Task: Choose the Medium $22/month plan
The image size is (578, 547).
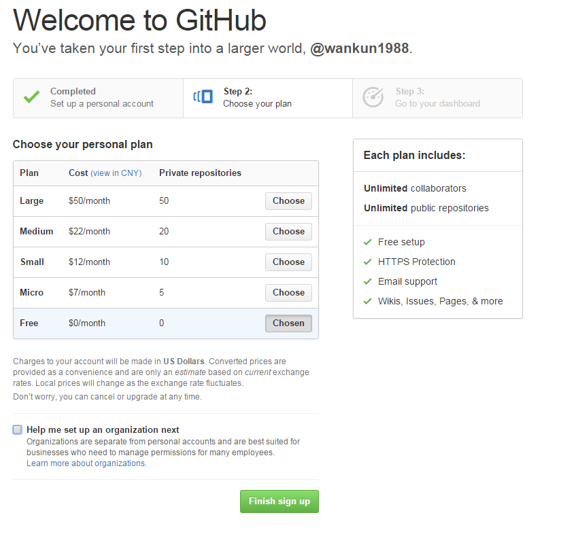Action: click(288, 231)
